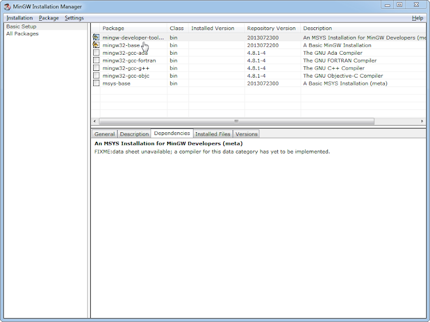This screenshot has width=430, height=322.
Task: Select the mingw32-gcc-g++ package name
Action: (x=126, y=68)
